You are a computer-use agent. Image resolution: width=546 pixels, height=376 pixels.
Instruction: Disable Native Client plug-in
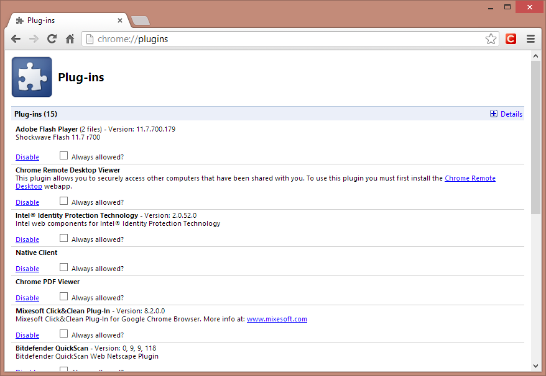(27, 269)
